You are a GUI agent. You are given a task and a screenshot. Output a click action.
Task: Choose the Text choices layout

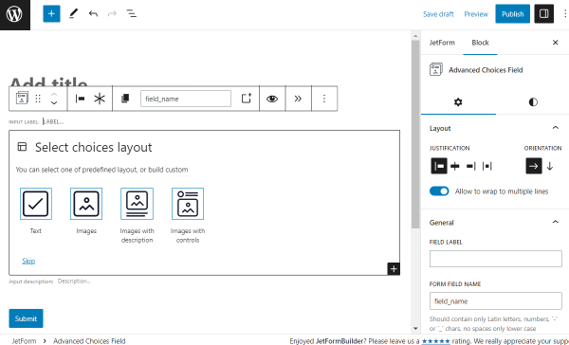(x=36, y=204)
